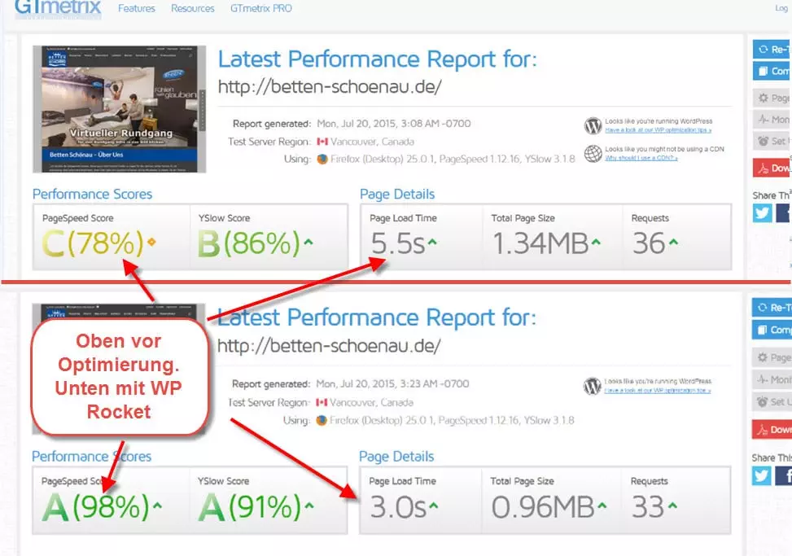
Task: Click the Page Details heading above 3.0s
Action: (396, 457)
